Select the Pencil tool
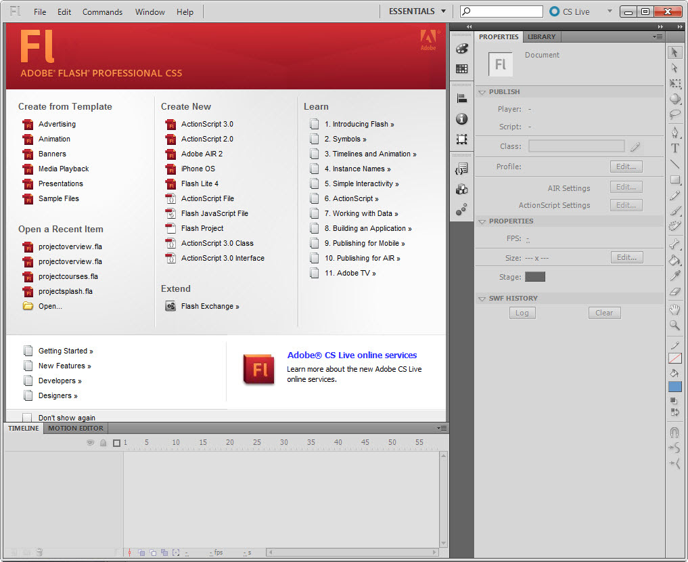 [675, 196]
